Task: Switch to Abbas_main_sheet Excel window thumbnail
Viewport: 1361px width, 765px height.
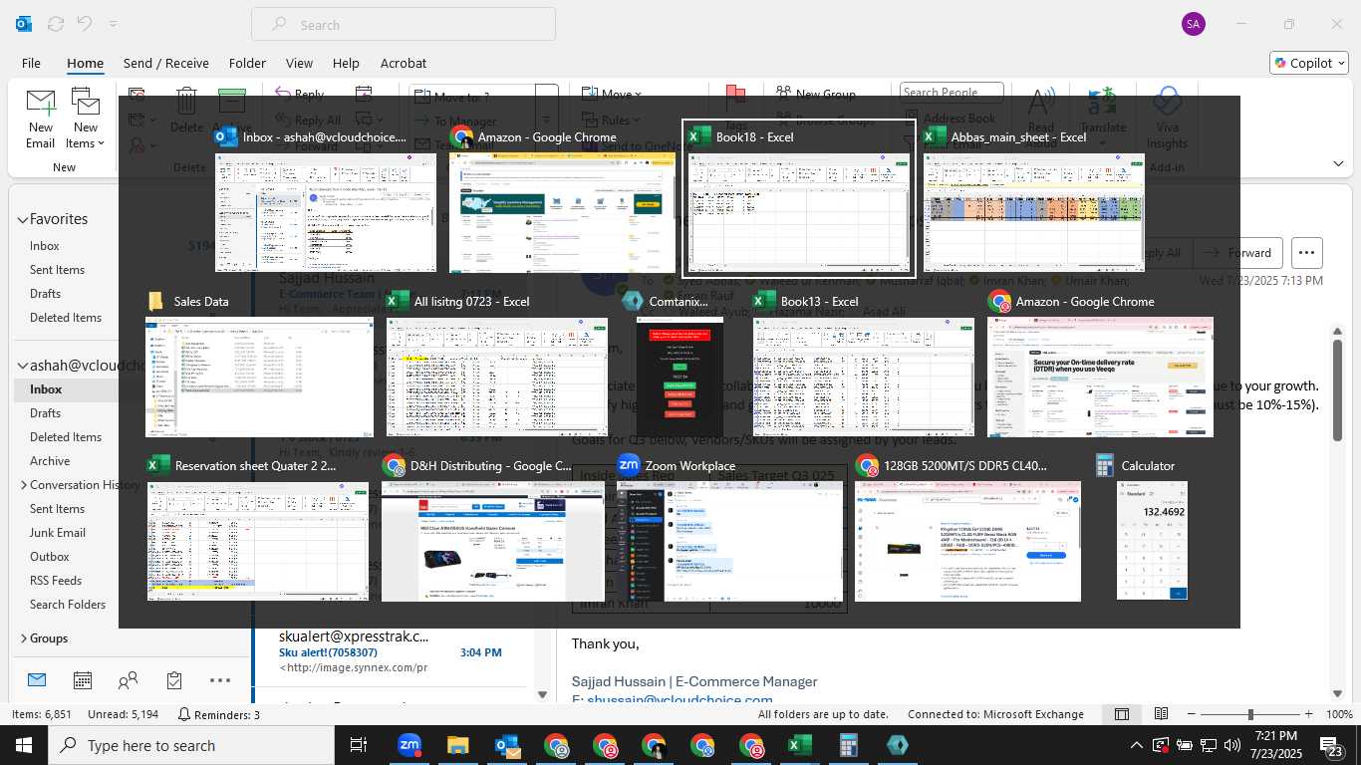Action: tap(1033, 199)
